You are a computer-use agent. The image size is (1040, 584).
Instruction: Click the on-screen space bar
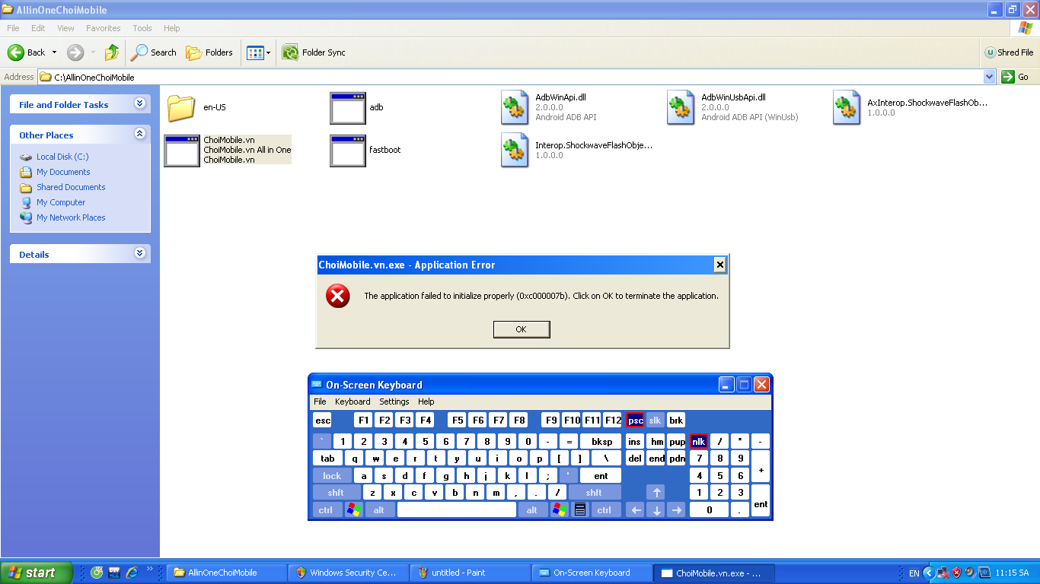(x=457, y=510)
